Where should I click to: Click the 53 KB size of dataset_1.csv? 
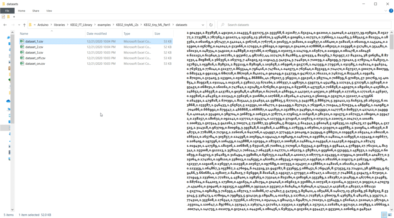click(168, 42)
